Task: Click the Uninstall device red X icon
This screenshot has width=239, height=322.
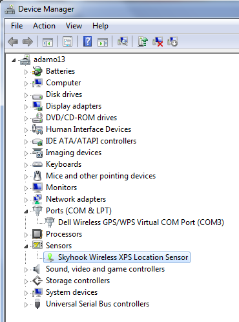Action: 158,41
